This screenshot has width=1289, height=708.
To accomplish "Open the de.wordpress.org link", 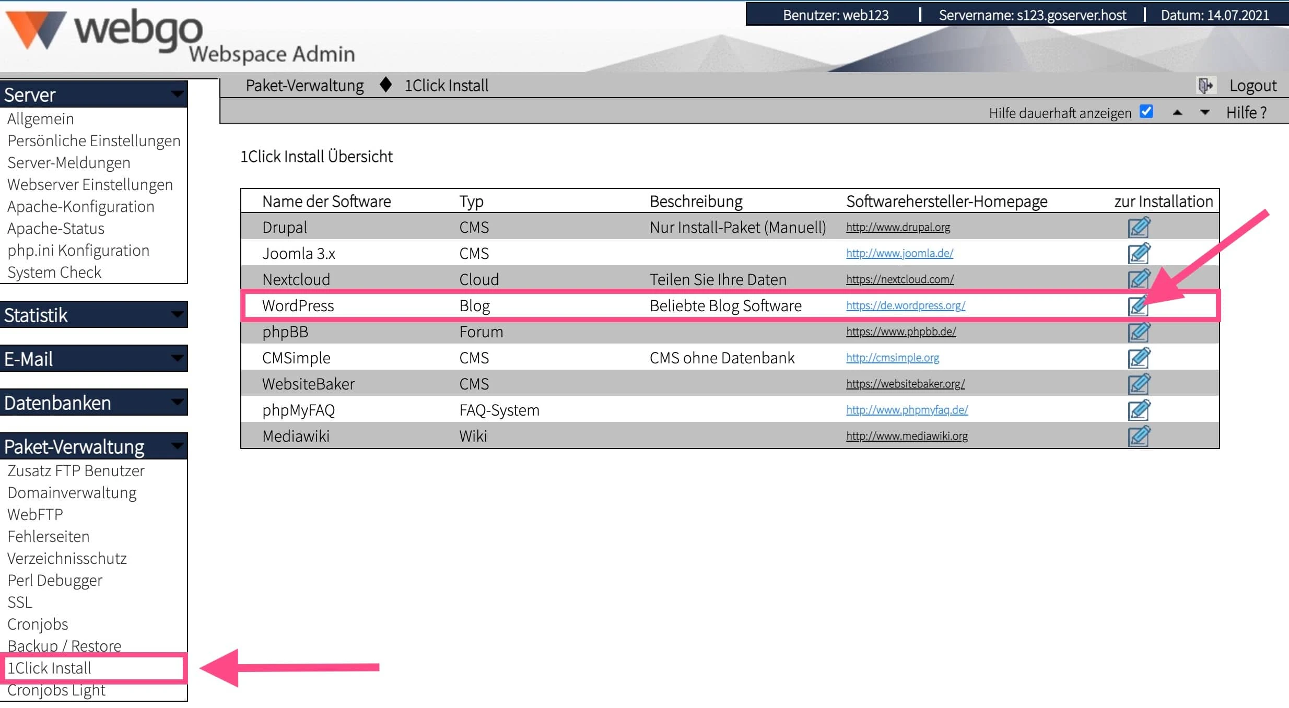I will pyautogui.click(x=906, y=305).
